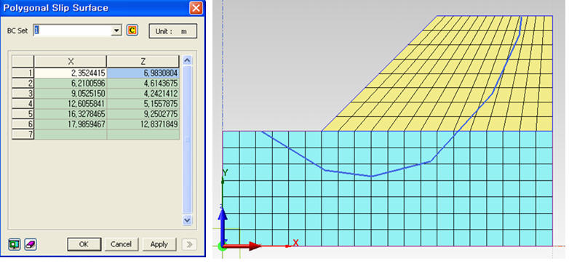Click the Apply button
Image resolution: width=569 pixels, height=266 pixels.
159,244
